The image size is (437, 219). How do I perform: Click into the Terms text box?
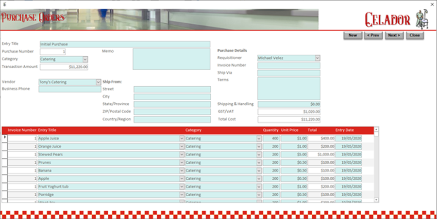289,89
